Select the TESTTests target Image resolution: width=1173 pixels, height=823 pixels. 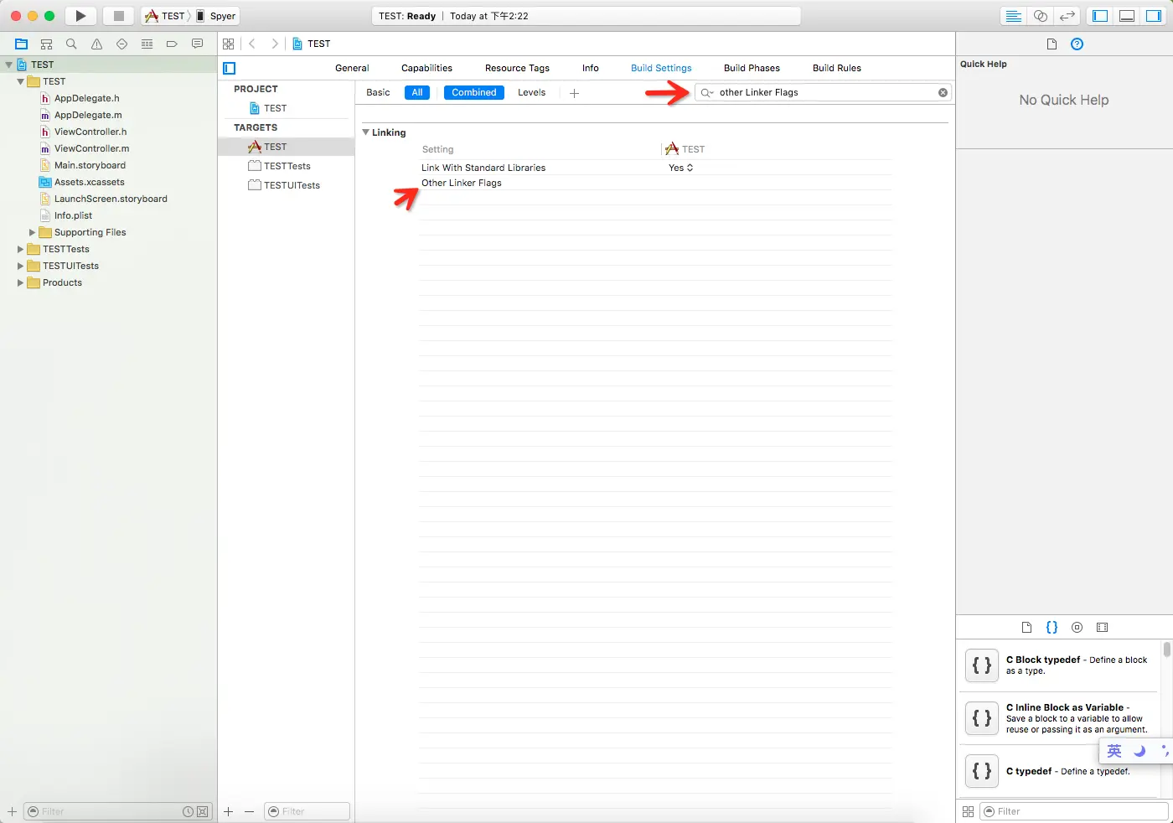coord(287,166)
